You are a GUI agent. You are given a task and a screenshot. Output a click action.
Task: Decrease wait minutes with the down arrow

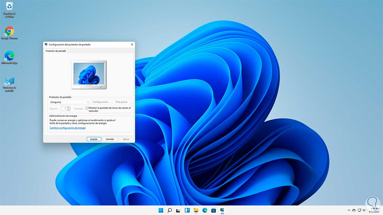(68, 110)
